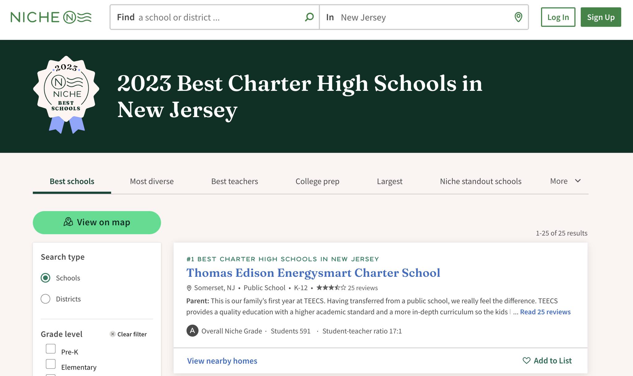Viewport: 633px width, 376px height.
Task: Click the 'Search type' heading
Action: pyautogui.click(x=63, y=257)
